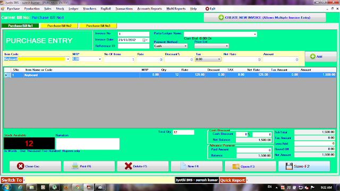Viewport: 340px width, 191px height.
Task: Click the red cross icon on Delete-F5
Action: (x=128, y=166)
